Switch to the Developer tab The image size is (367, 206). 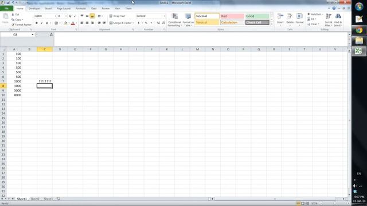click(34, 9)
